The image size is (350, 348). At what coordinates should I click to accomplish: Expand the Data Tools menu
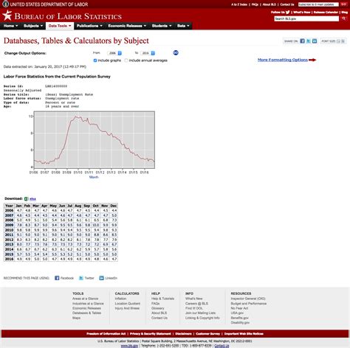[60, 26]
